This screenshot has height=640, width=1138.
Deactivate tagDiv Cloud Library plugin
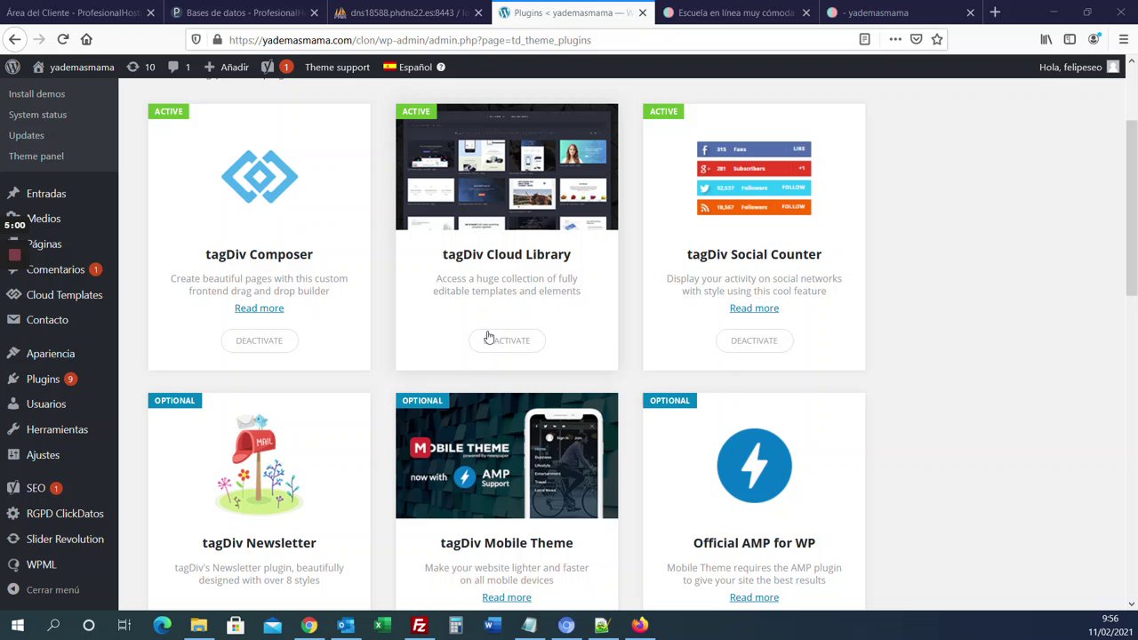[507, 340]
